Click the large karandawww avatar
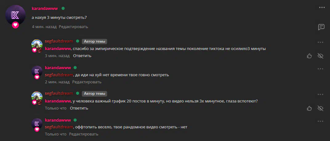This screenshot has height=141, width=330. tap(15, 15)
